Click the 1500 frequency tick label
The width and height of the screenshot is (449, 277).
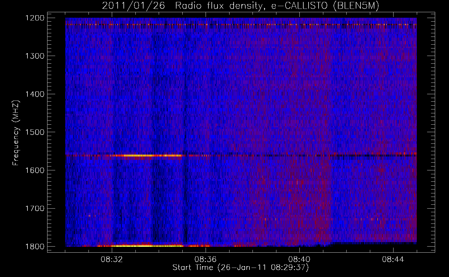[x=35, y=132]
